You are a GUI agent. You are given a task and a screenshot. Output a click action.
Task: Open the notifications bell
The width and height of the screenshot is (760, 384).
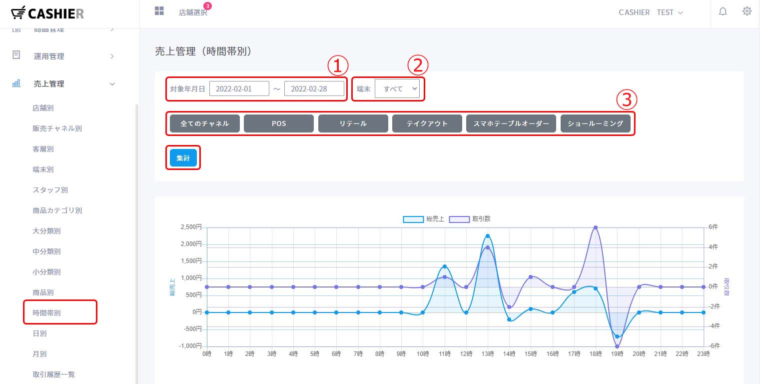pyautogui.click(x=723, y=11)
